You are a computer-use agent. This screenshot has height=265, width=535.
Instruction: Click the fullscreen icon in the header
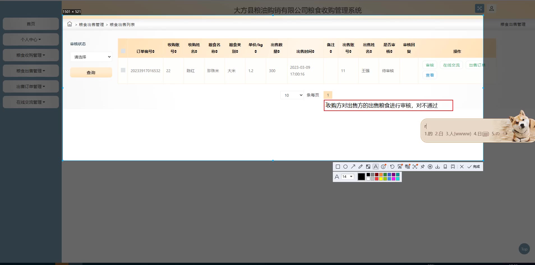(x=479, y=8)
